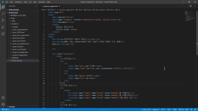The image size is (198, 111).
Task: Click the Split Editor Right icon
Action: click(191, 6)
